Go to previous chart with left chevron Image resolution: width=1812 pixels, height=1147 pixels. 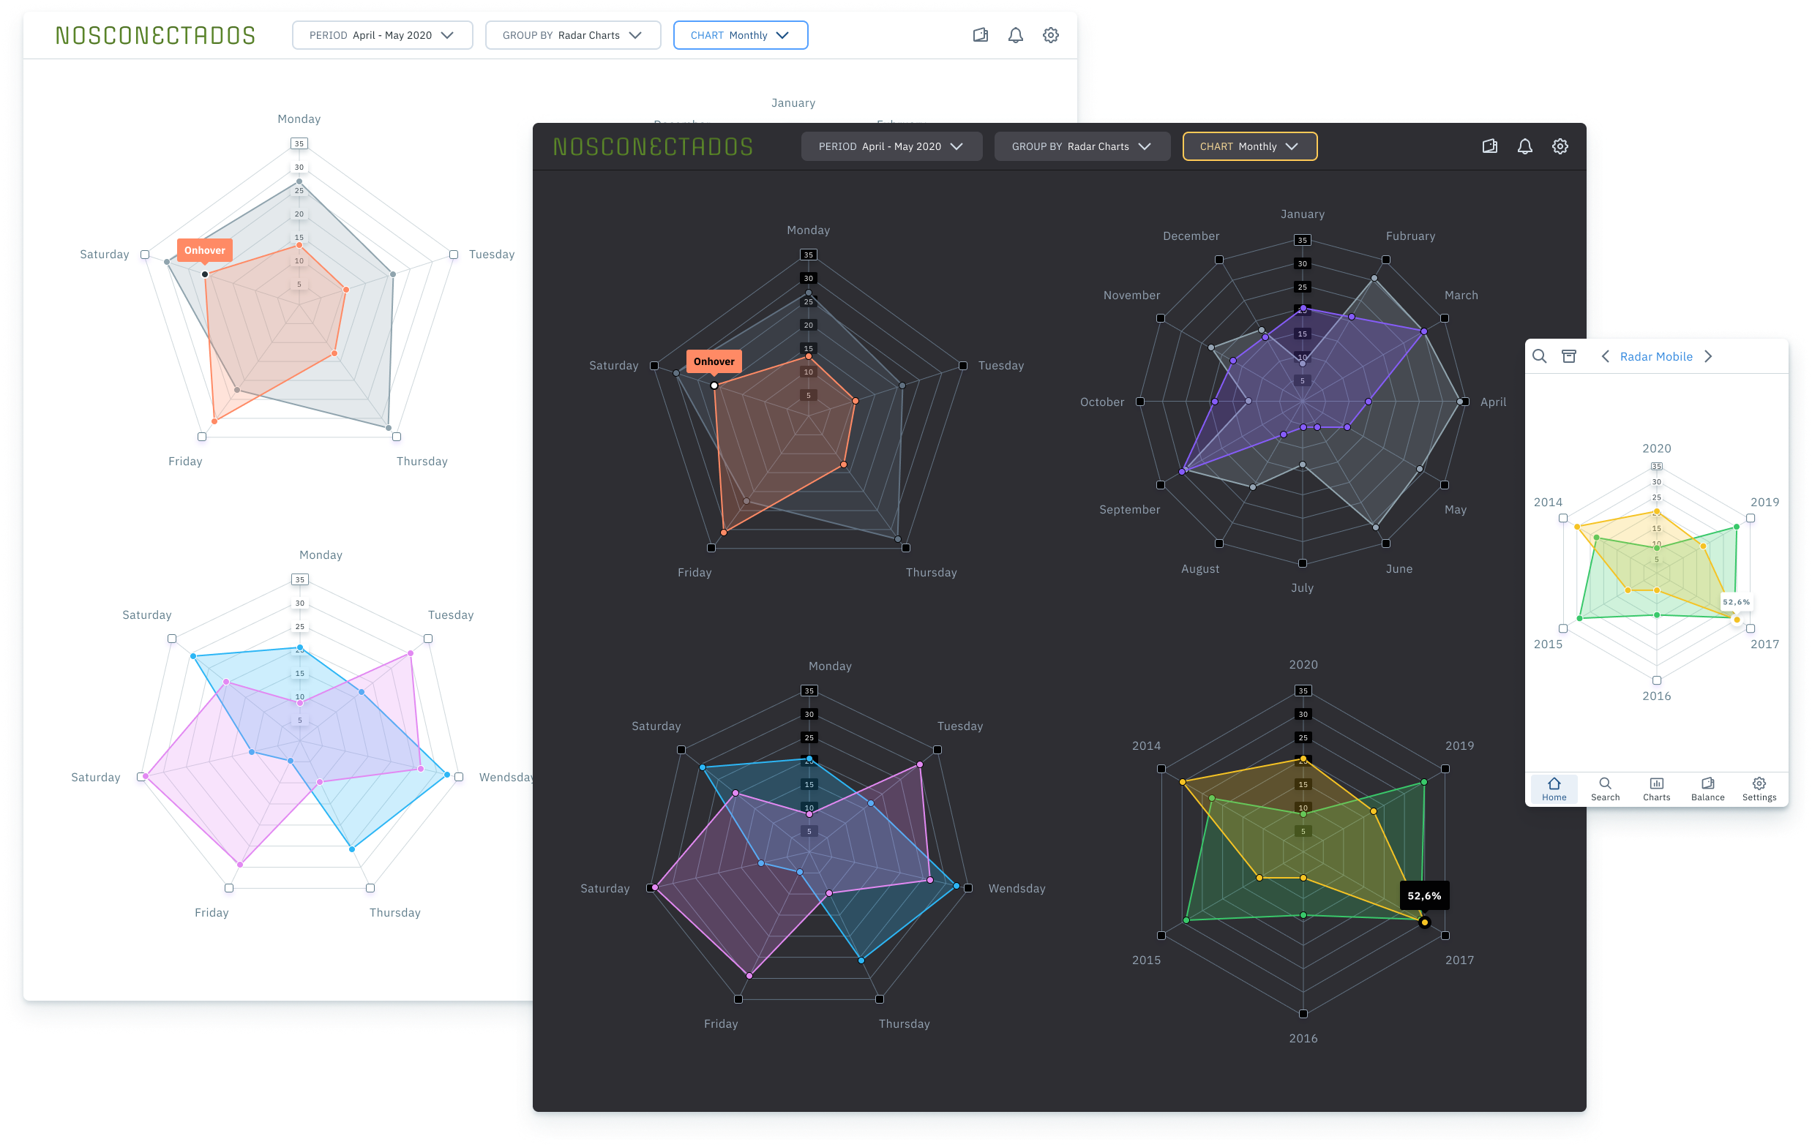pyautogui.click(x=1605, y=356)
